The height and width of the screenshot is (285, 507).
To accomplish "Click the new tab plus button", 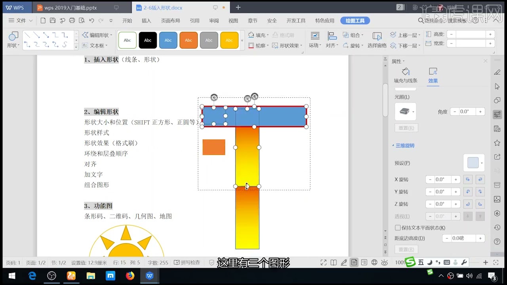I will point(238,8).
